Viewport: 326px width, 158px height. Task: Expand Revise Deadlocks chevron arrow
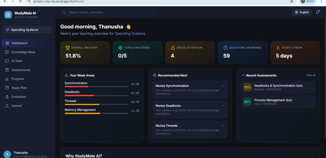point(223,106)
